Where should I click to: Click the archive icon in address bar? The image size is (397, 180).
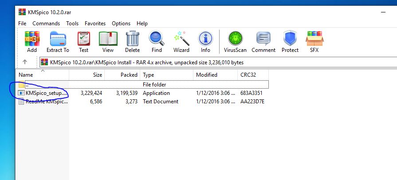point(44,62)
